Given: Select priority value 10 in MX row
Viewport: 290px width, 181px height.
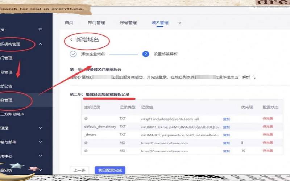Looking at the screenshot, I should tap(243, 151).
